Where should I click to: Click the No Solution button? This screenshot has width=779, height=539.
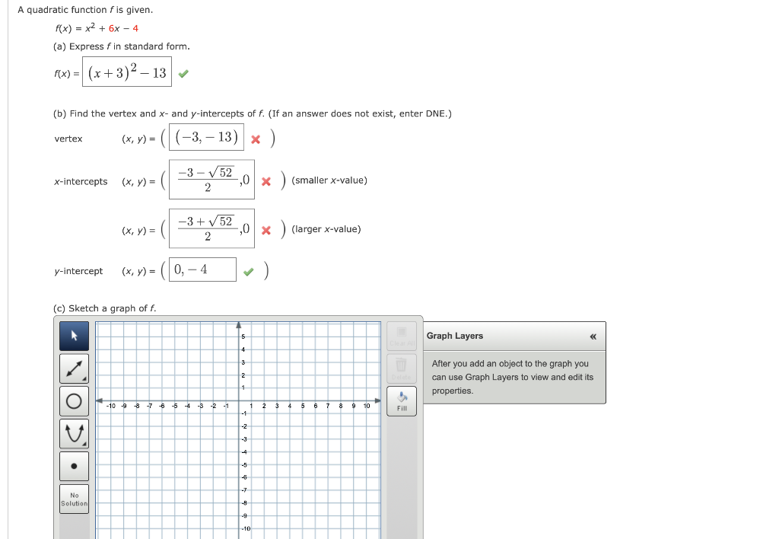[74, 498]
